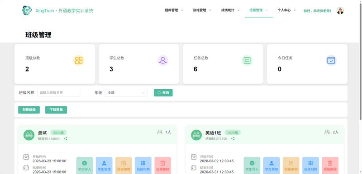Viewport: 362px width, 174px height.
Task: Click the 测试 class name
Action: pos(43,133)
